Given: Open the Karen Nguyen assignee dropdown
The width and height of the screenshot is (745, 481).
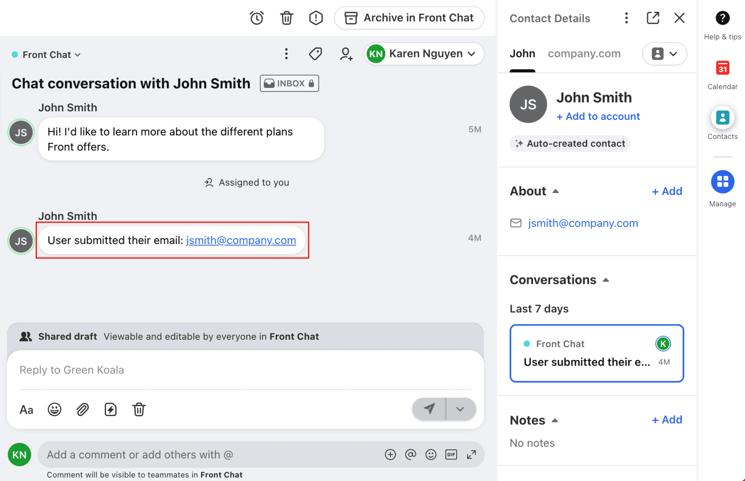Looking at the screenshot, I should (424, 54).
